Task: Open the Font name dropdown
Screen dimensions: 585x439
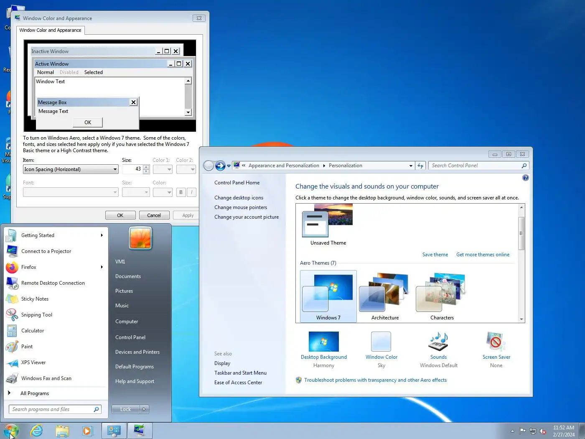Action: pyautogui.click(x=71, y=192)
